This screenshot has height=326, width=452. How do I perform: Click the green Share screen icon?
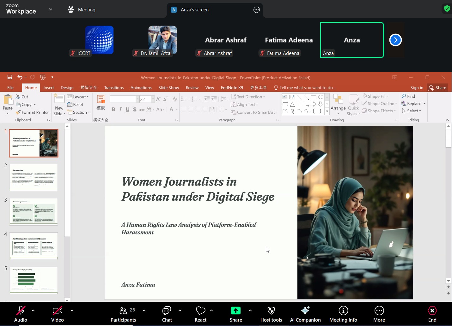(236, 311)
